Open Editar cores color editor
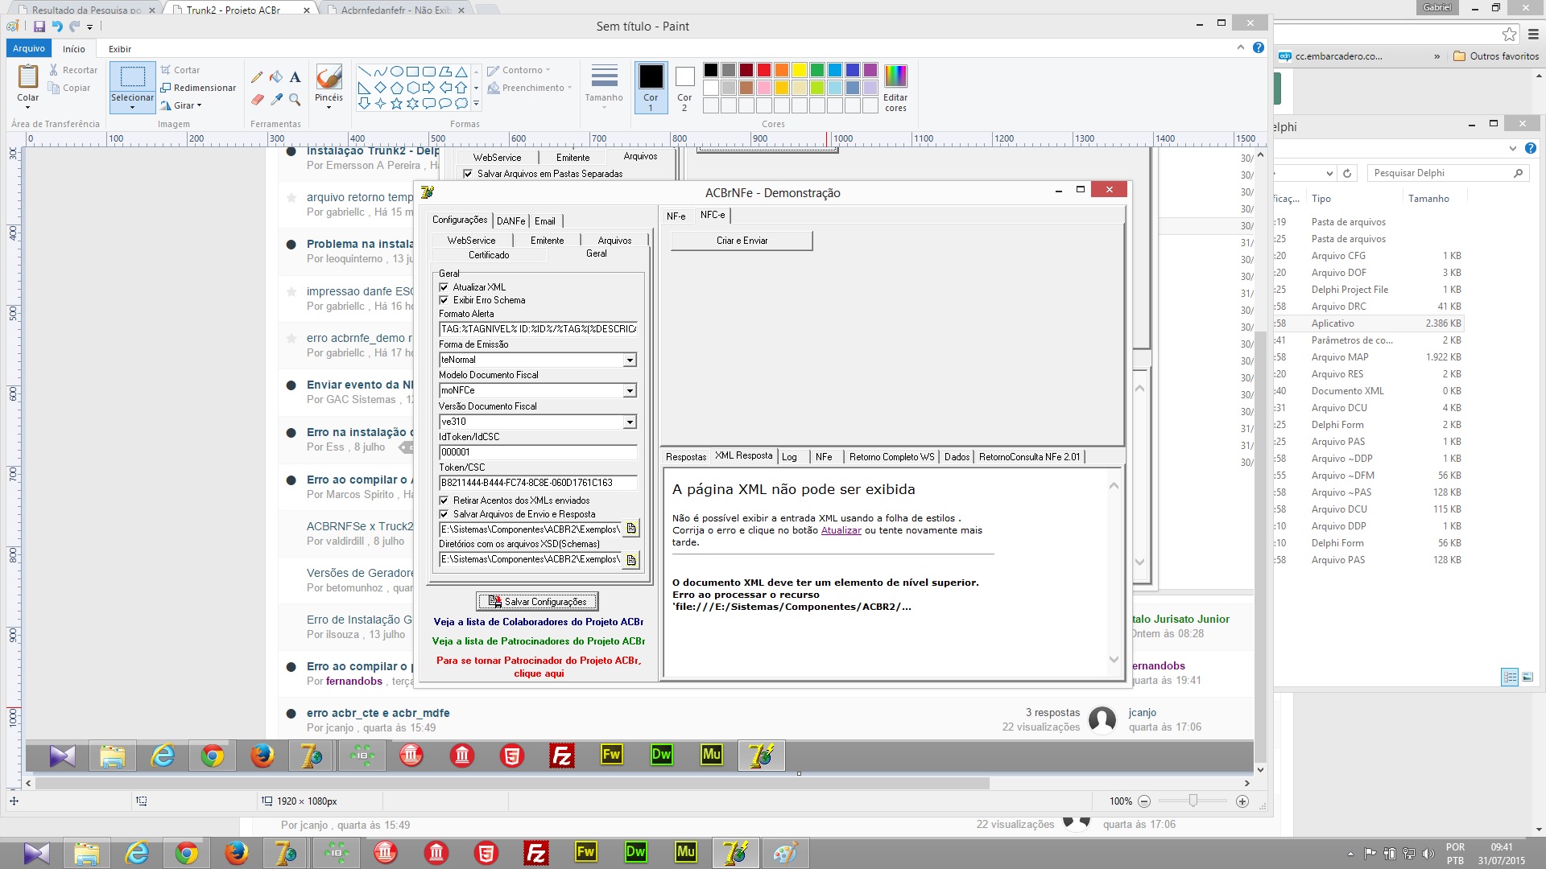 (895, 88)
